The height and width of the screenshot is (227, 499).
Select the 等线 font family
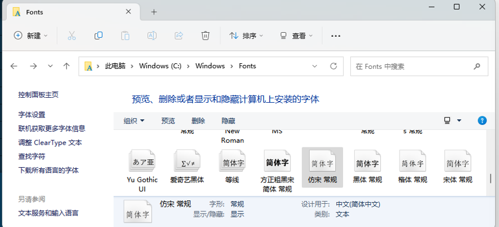click(x=232, y=167)
